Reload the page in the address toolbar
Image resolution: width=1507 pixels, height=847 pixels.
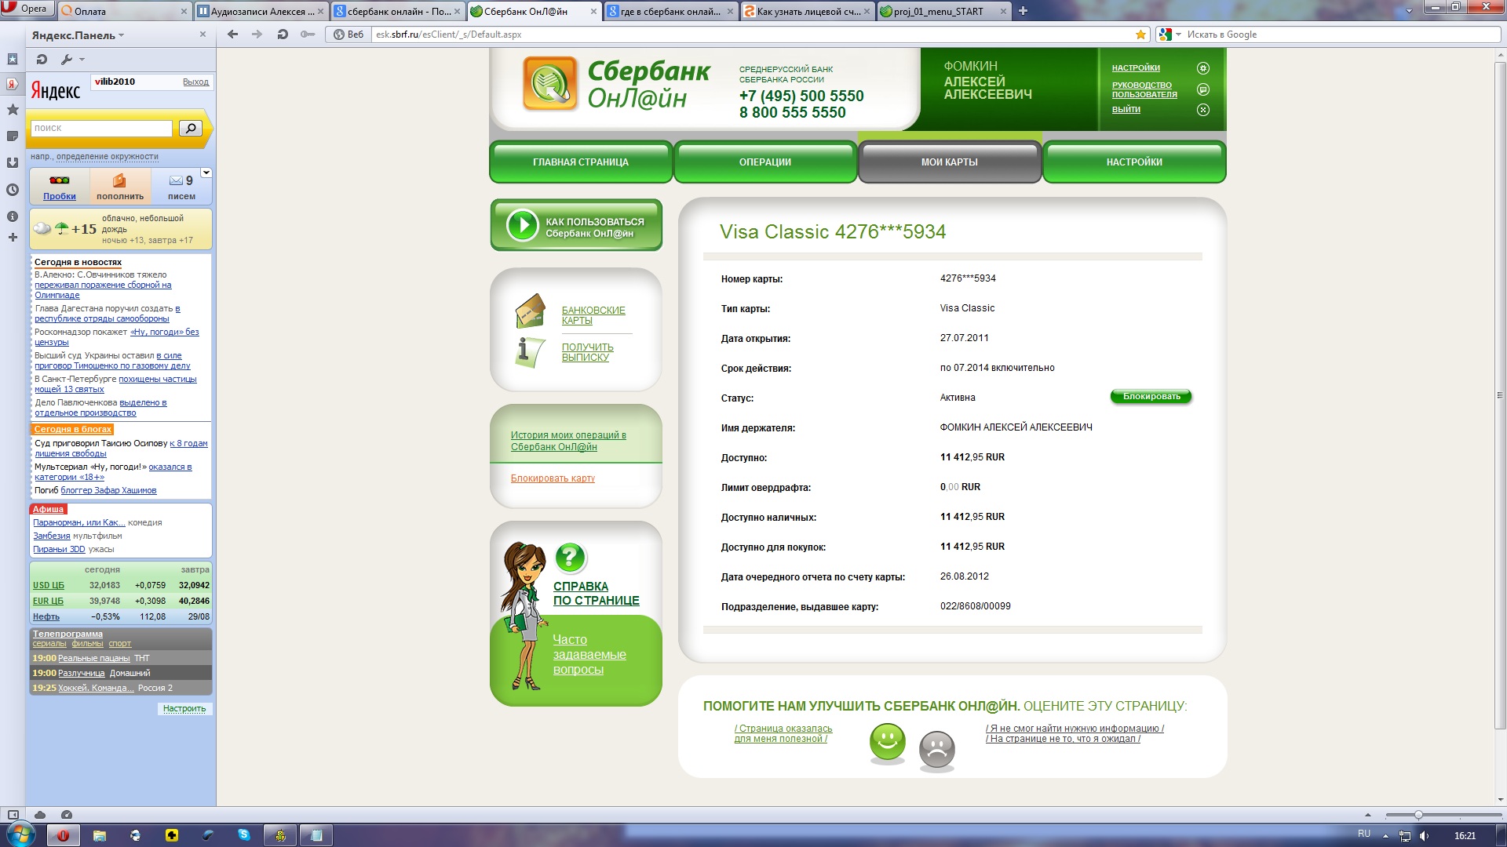[283, 35]
